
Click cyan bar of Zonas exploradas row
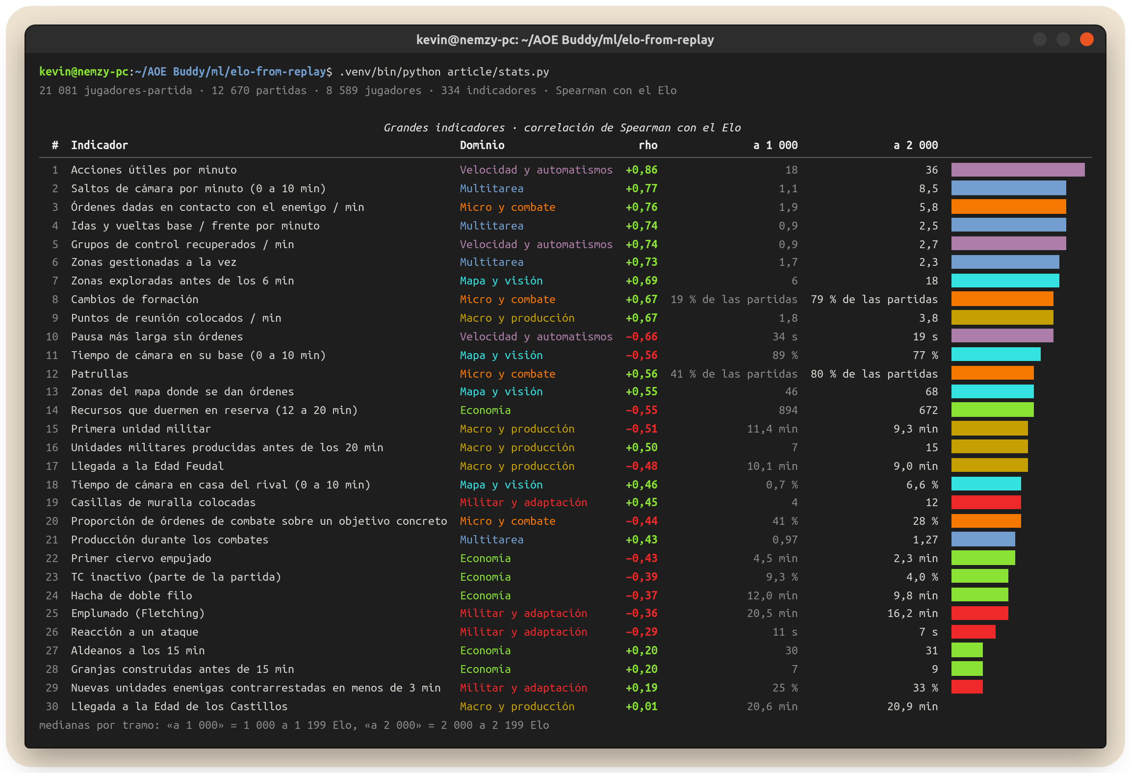1005,281
